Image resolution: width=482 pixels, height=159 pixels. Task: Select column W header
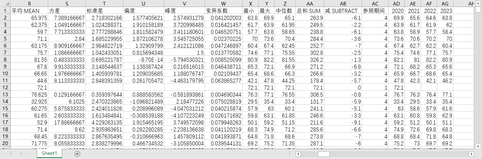pyautogui.click(x=223, y=3)
